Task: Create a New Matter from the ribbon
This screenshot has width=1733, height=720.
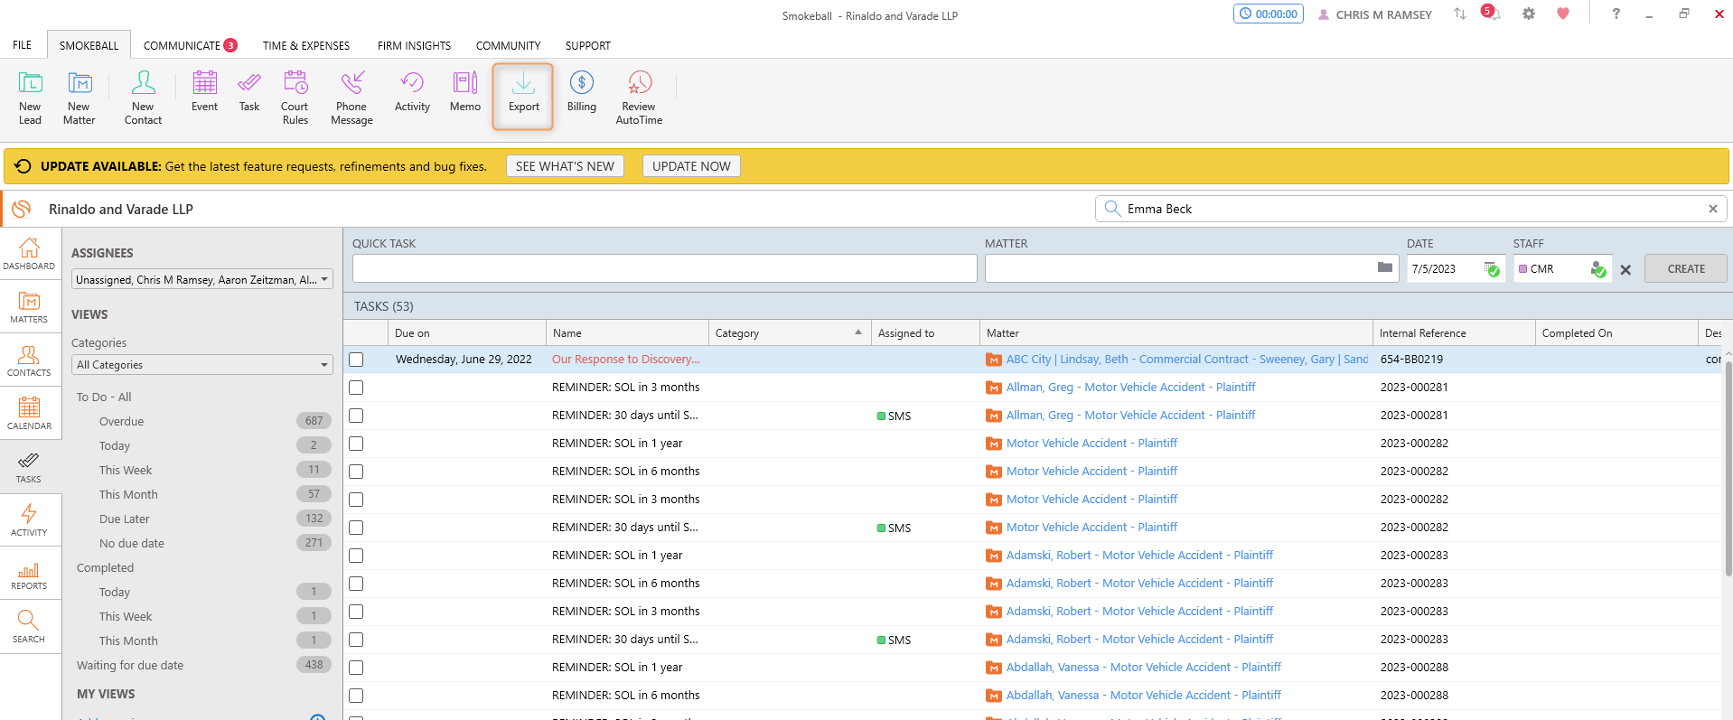Action: [80, 98]
